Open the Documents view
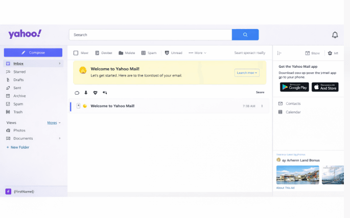Image resolution: width=350 pixels, height=218 pixels. coord(23,139)
